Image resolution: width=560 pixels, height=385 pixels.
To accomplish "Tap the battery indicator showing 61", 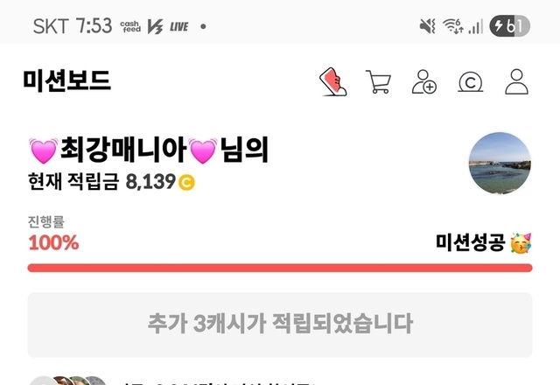I will (x=509, y=26).
